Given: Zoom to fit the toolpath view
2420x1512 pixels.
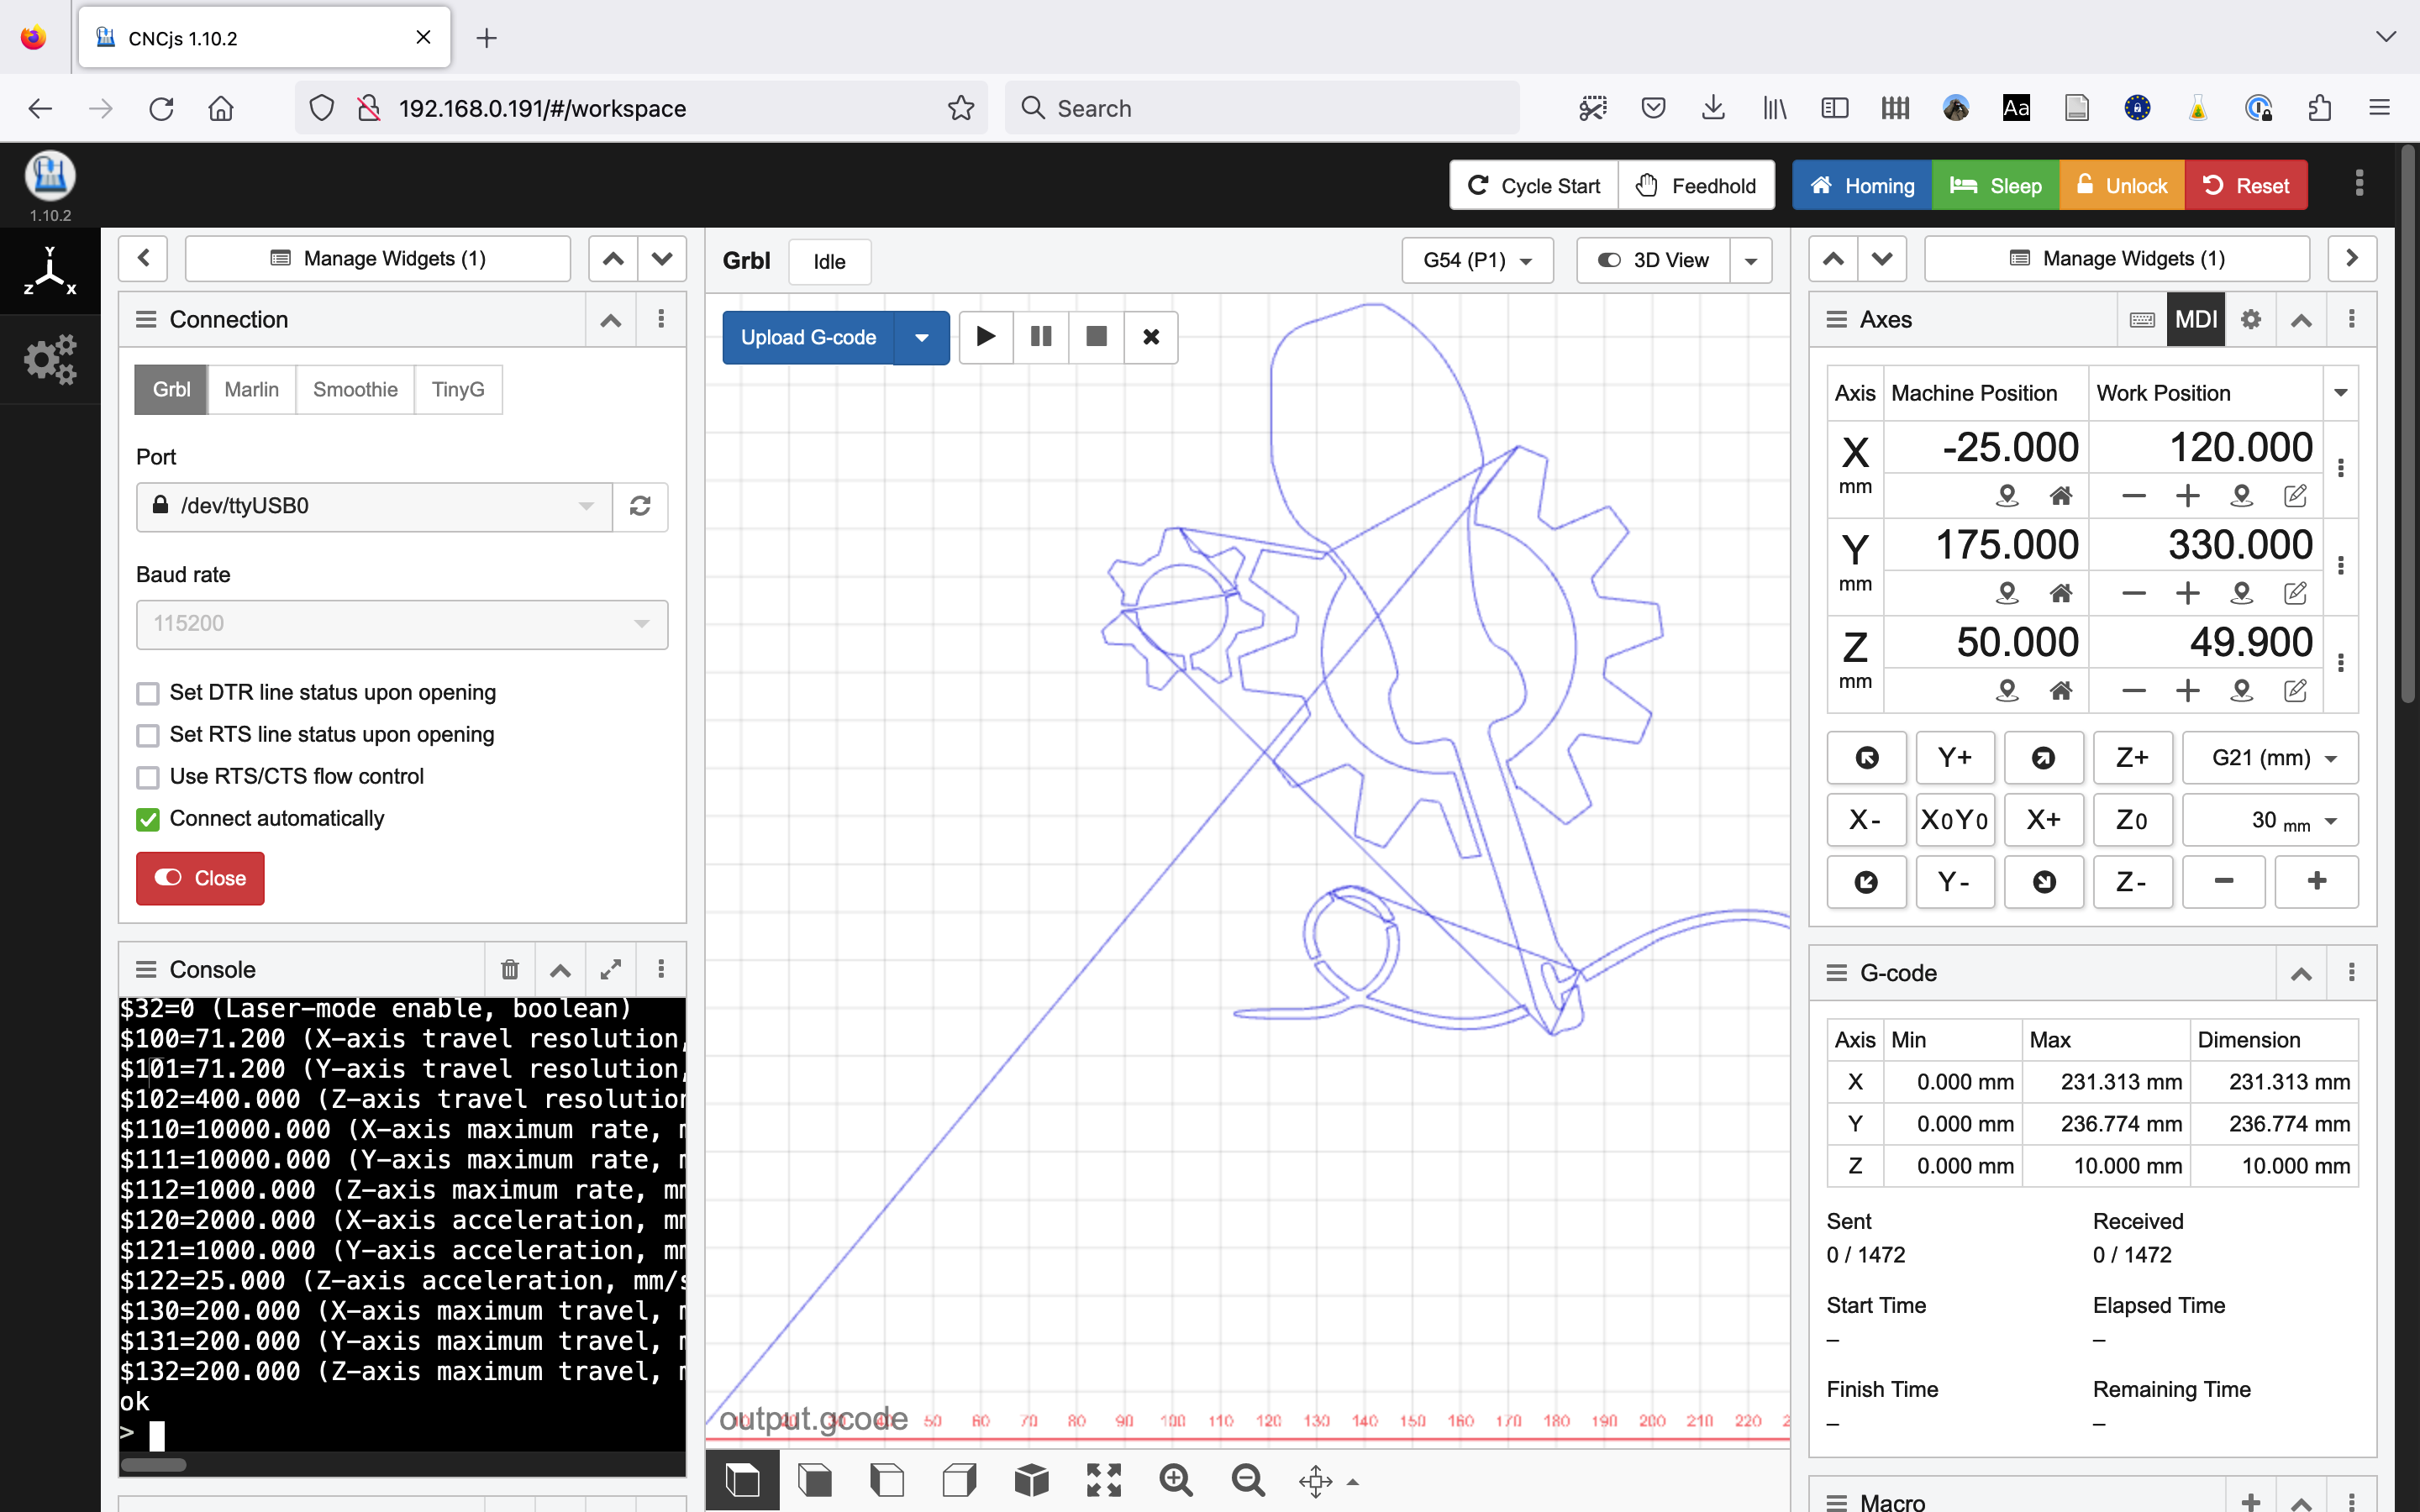Looking at the screenshot, I should tap(1104, 1480).
